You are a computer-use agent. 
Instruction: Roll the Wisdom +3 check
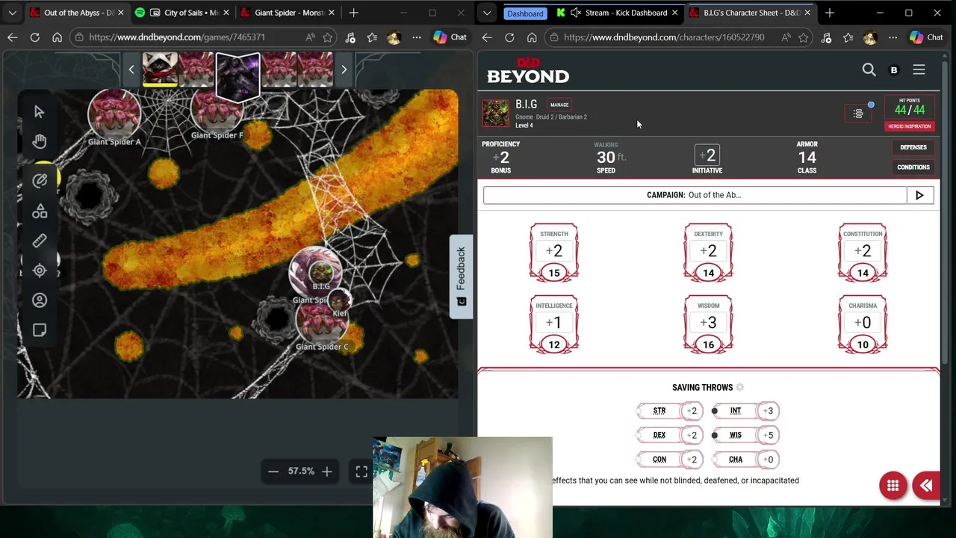coord(709,323)
